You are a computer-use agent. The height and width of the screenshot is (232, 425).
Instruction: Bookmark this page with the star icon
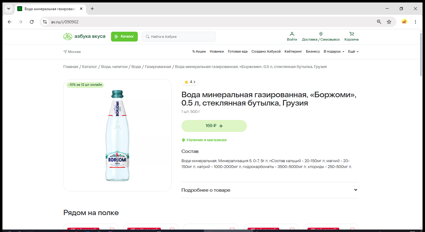[x=389, y=22]
